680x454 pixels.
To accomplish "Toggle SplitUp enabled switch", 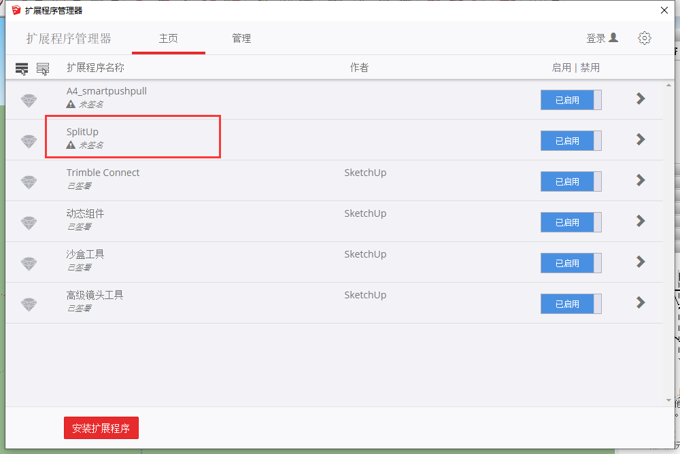I will tap(571, 141).
